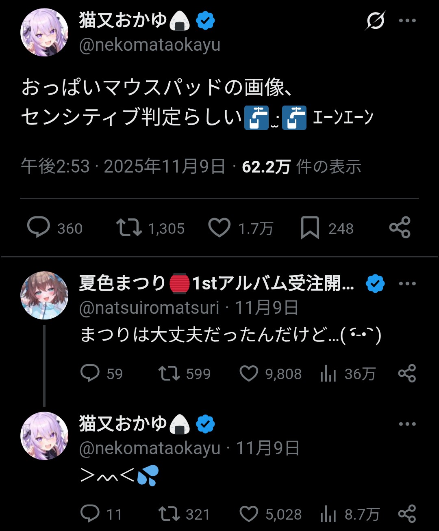Viewport: 439px width, 531px height.
Task: Repost the main post with 1,305 reposts
Action: tap(129, 227)
